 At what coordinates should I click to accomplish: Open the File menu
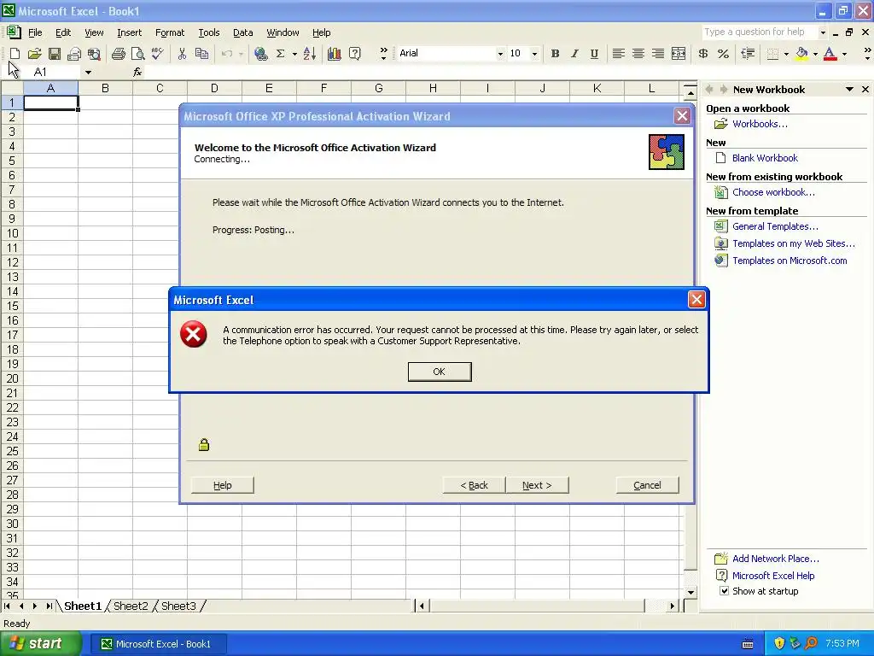pyautogui.click(x=35, y=32)
